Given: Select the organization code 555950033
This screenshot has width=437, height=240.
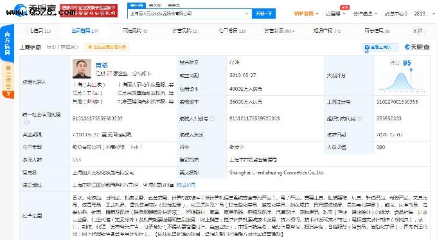Looking at the screenshot, I should pos(389,118).
